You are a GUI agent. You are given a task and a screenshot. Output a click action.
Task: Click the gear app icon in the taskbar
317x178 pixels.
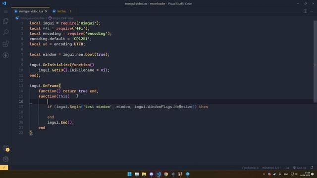pyautogui.click(x=173, y=174)
